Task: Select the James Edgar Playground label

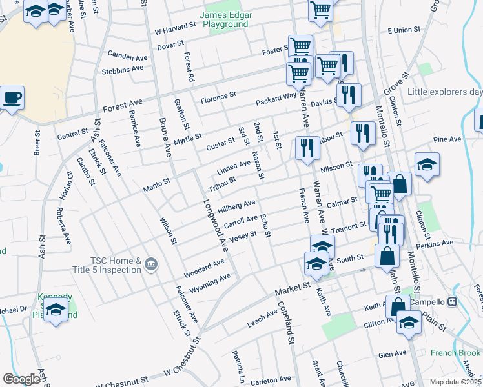Action: [x=225, y=19]
